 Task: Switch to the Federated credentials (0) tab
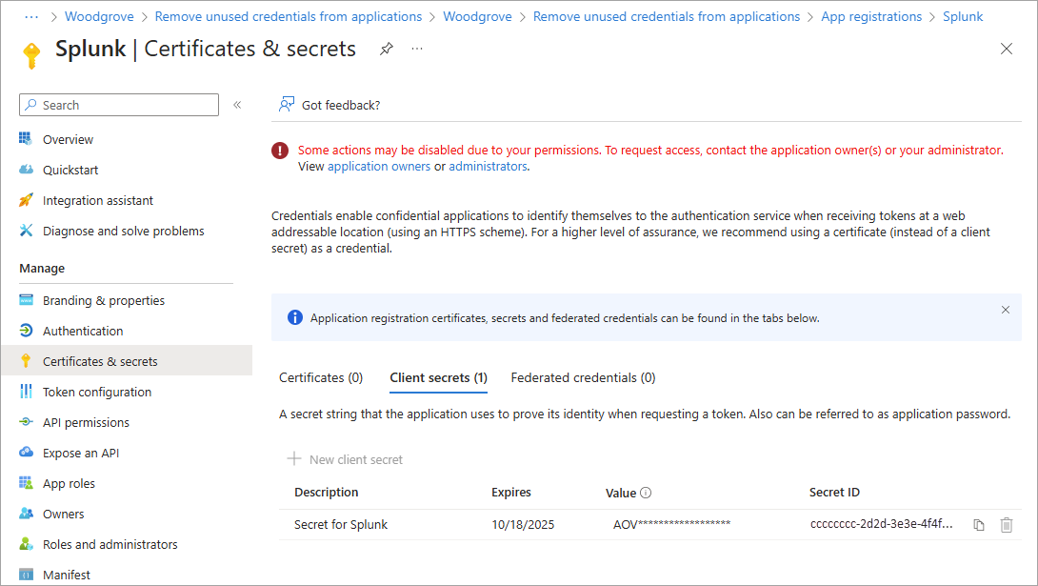point(583,377)
